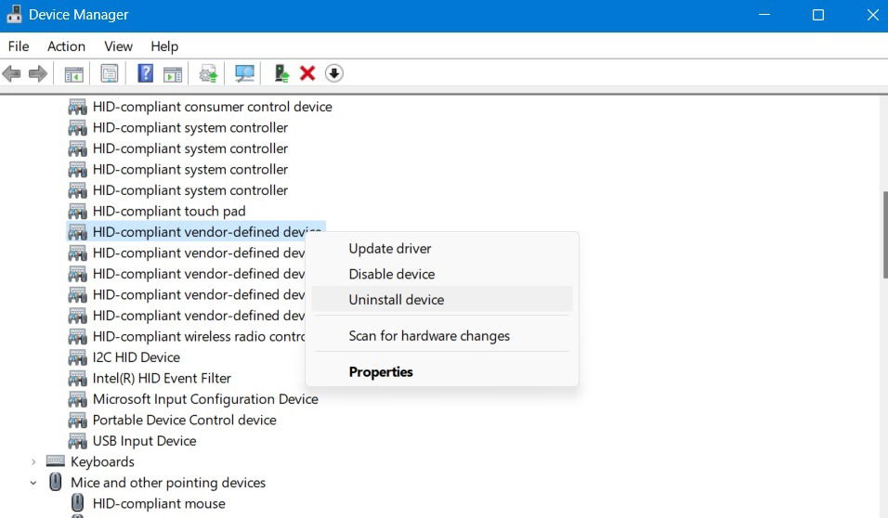Image resolution: width=888 pixels, height=518 pixels.
Task: Open the Action menu
Action: pyautogui.click(x=66, y=46)
